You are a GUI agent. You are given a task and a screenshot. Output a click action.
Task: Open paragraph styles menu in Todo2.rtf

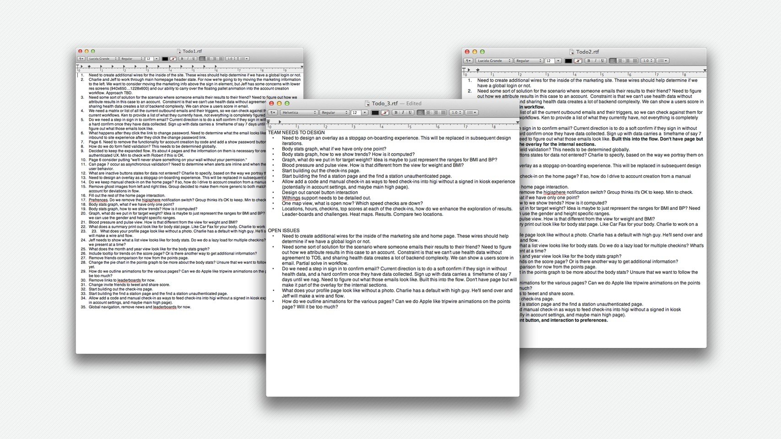(469, 61)
